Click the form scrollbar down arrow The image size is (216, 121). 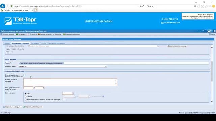click(x=212, y=102)
